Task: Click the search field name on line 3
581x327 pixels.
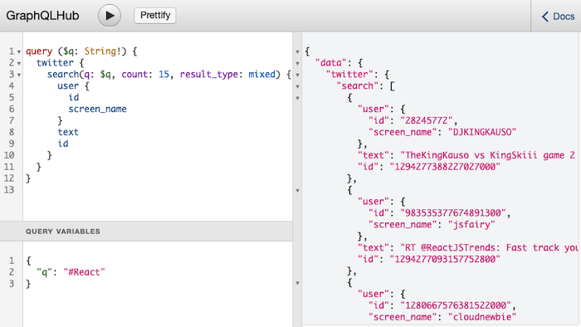Action: (x=62, y=75)
